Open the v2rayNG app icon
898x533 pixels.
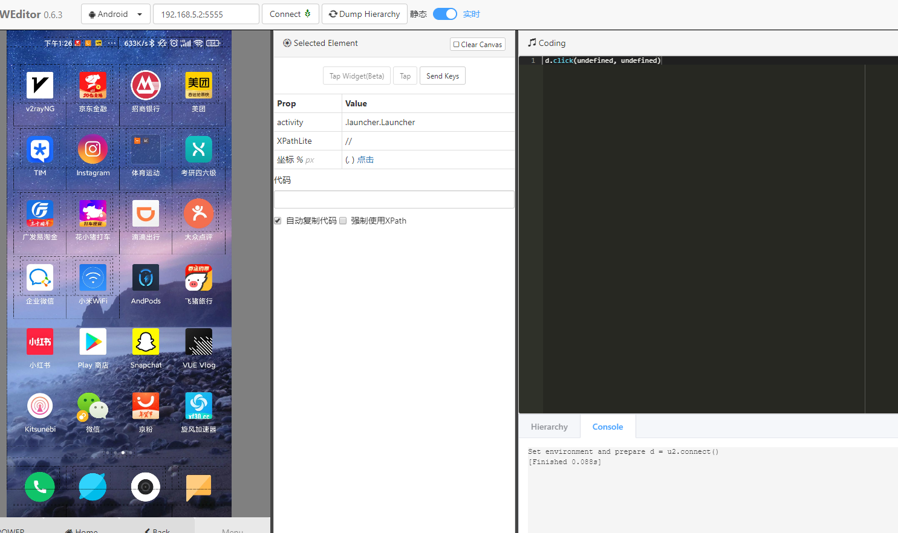pyautogui.click(x=40, y=85)
